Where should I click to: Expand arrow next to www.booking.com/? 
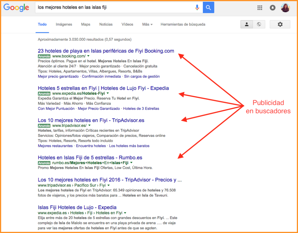(88, 56)
